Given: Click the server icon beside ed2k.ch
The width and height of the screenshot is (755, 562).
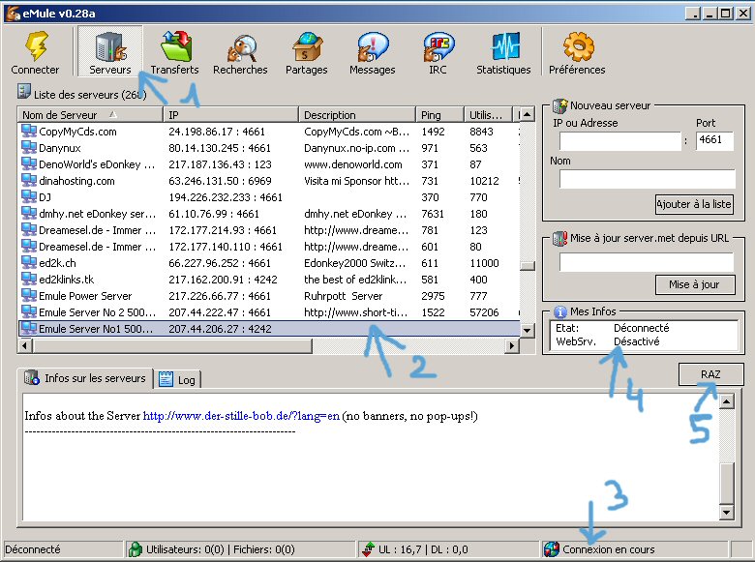Looking at the screenshot, I should click(x=29, y=262).
